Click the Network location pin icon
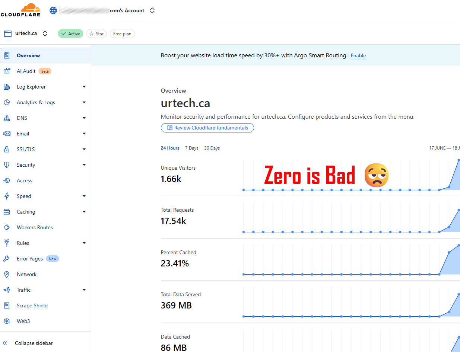This screenshot has width=460, height=352. [x=7, y=274]
